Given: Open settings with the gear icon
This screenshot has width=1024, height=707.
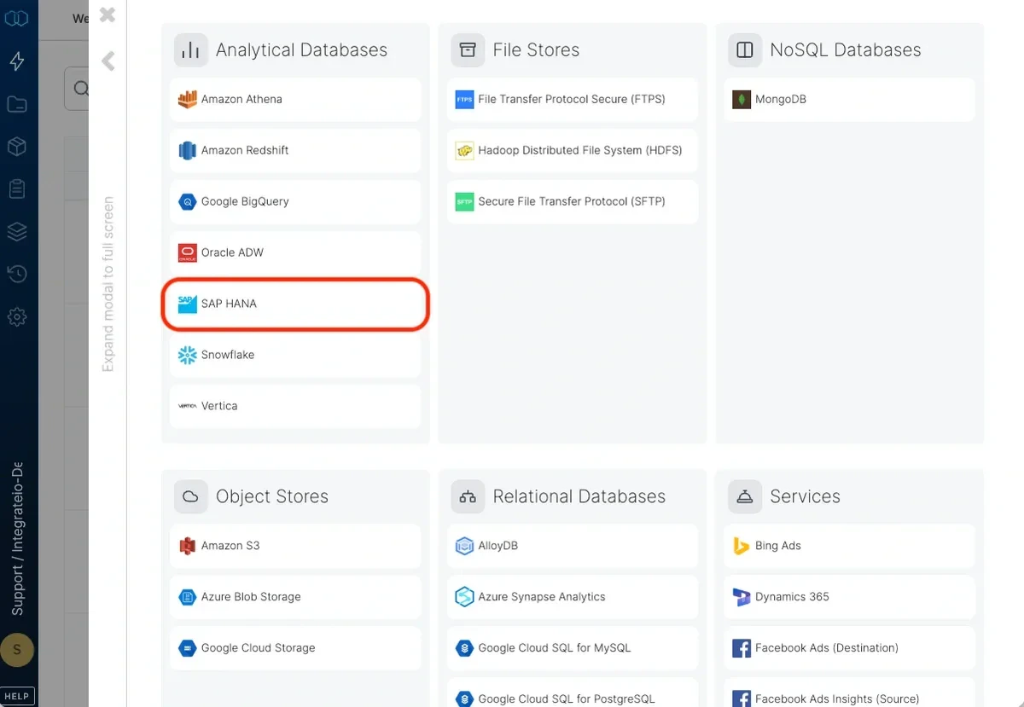Looking at the screenshot, I should (x=17, y=316).
